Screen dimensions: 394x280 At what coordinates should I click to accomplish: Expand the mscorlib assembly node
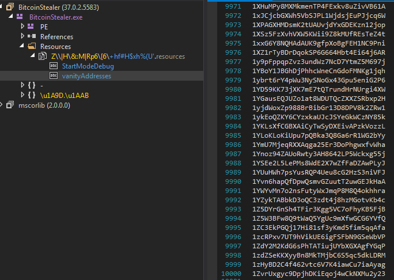(x=1, y=105)
